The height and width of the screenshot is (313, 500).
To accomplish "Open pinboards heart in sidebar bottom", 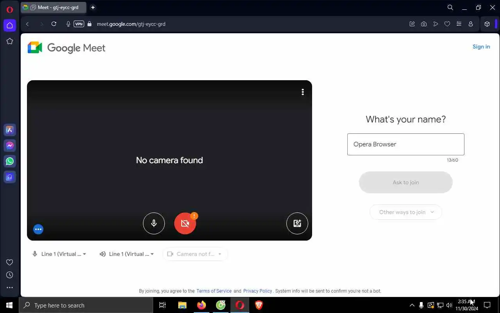I will [x=10, y=263].
